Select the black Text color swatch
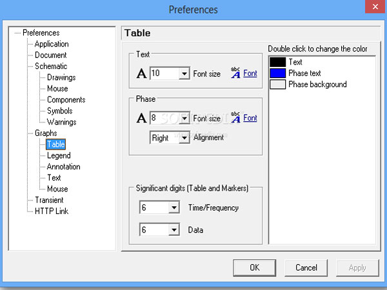This screenshot has height=290, width=387. tap(277, 63)
